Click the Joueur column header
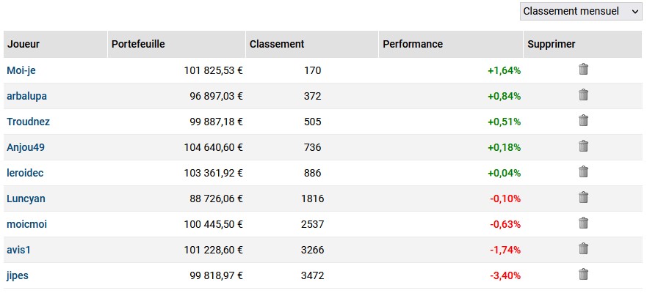 (24, 44)
